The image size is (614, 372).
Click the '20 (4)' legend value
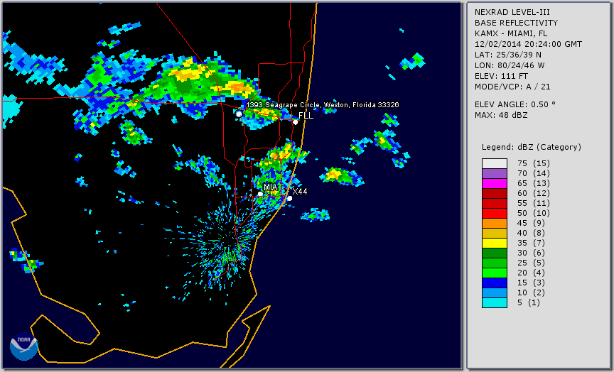[531, 273]
